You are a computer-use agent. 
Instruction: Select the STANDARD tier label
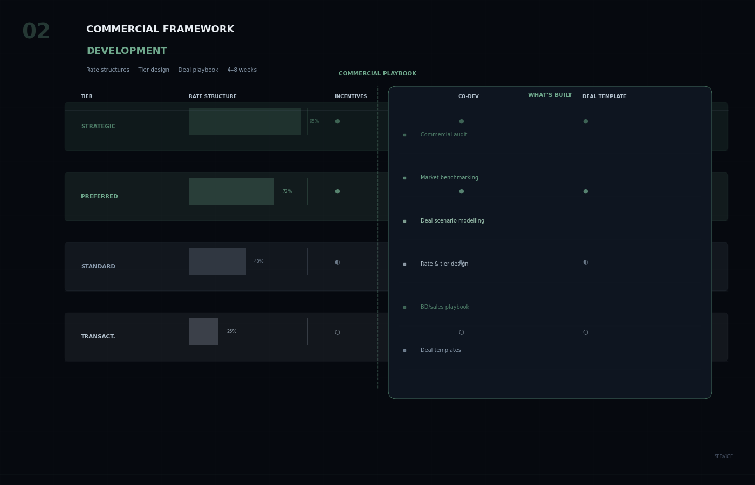coord(98,267)
